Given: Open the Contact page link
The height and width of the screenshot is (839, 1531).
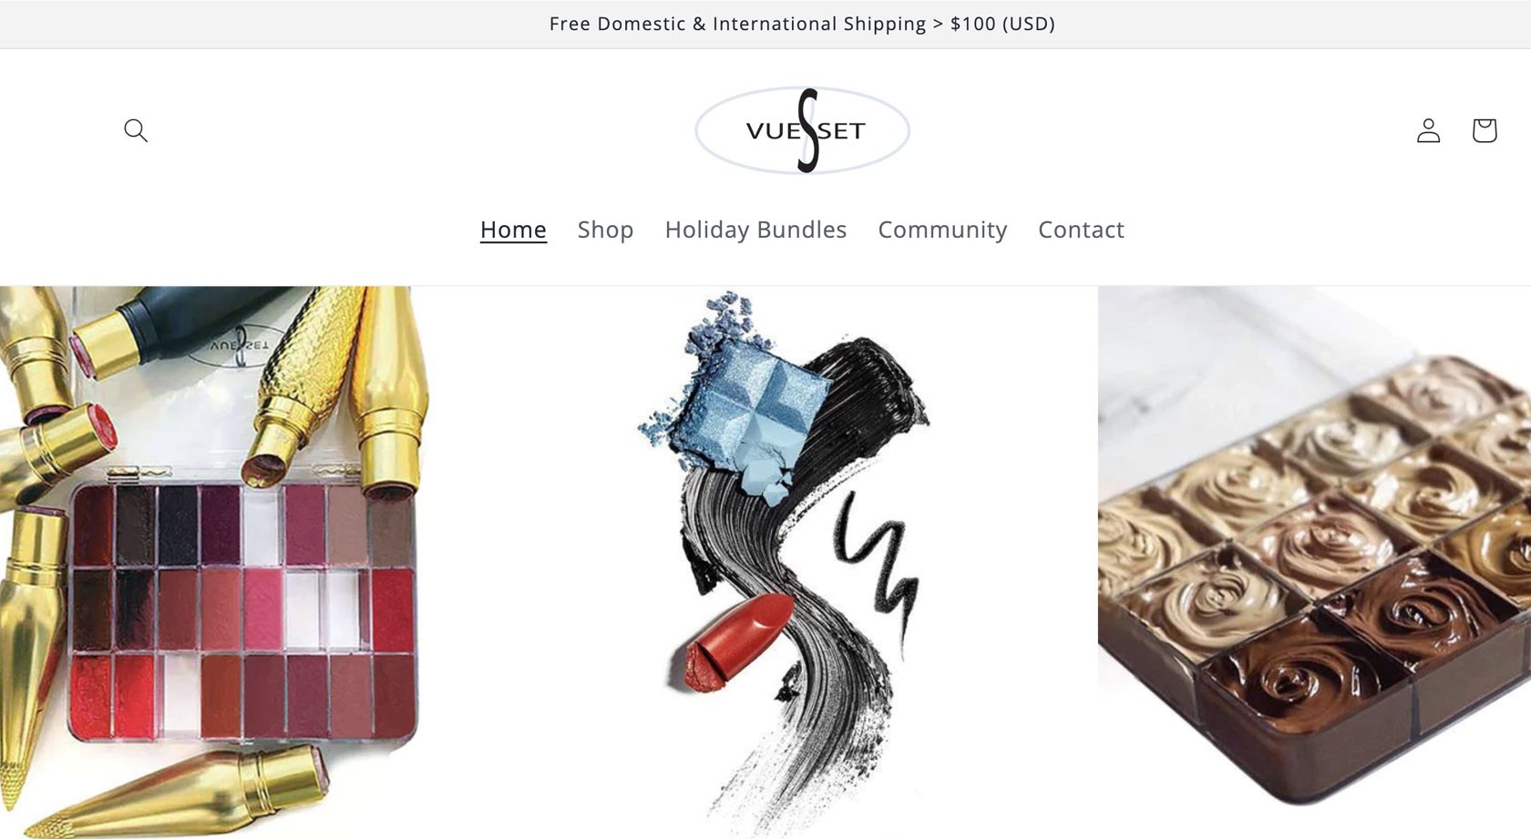Looking at the screenshot, I should click(x=1081, y=230).
